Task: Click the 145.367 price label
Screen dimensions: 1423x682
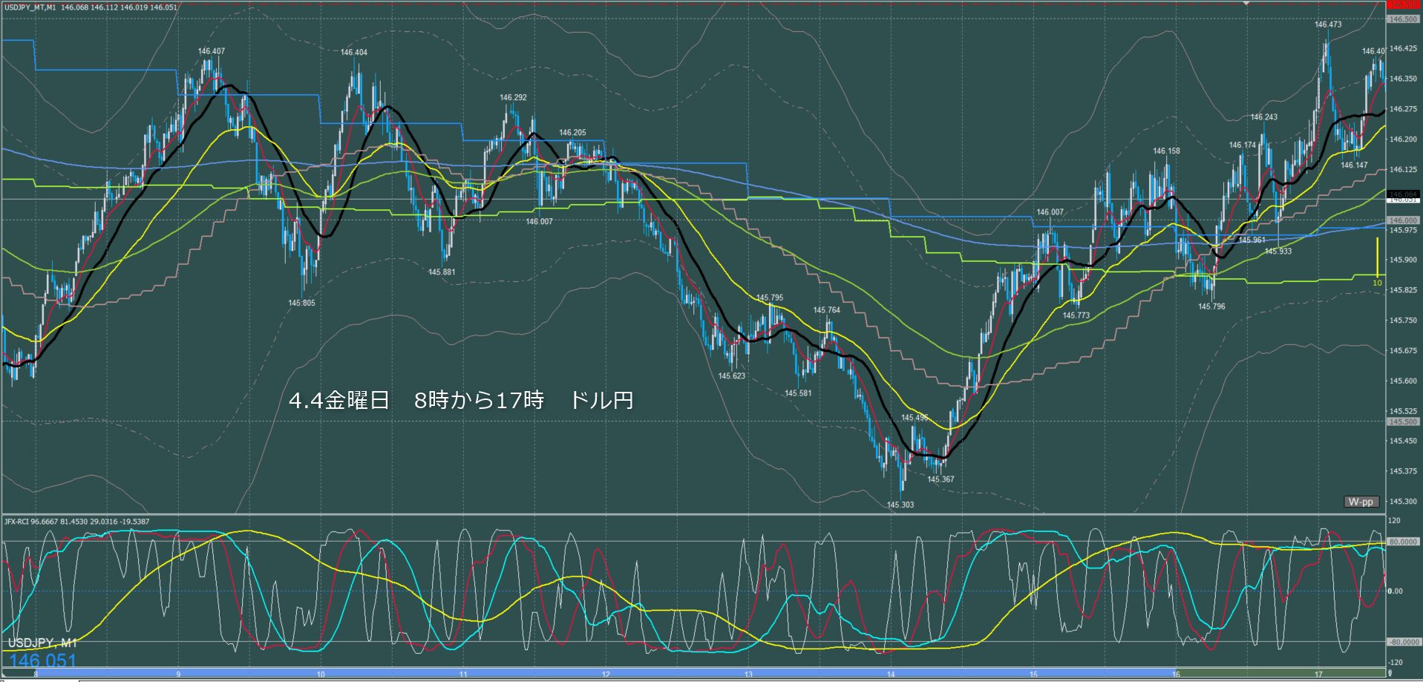Action: point(941,479)
